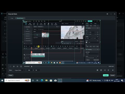Click the height field showing 768
The width and height of the screenshot is (125, 94).
coord(37,70)
